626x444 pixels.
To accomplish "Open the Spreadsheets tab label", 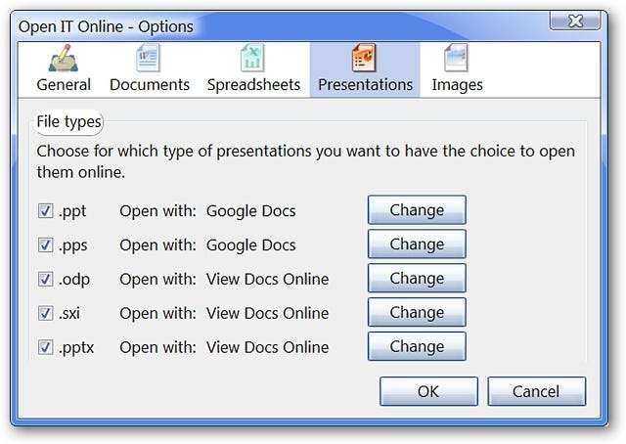I will tap(253, 84).
